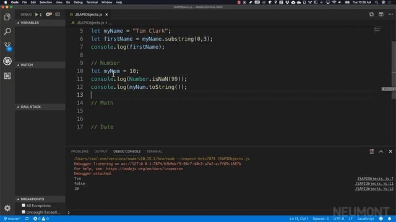Open the Search view in activity bar

coord(7,31)
